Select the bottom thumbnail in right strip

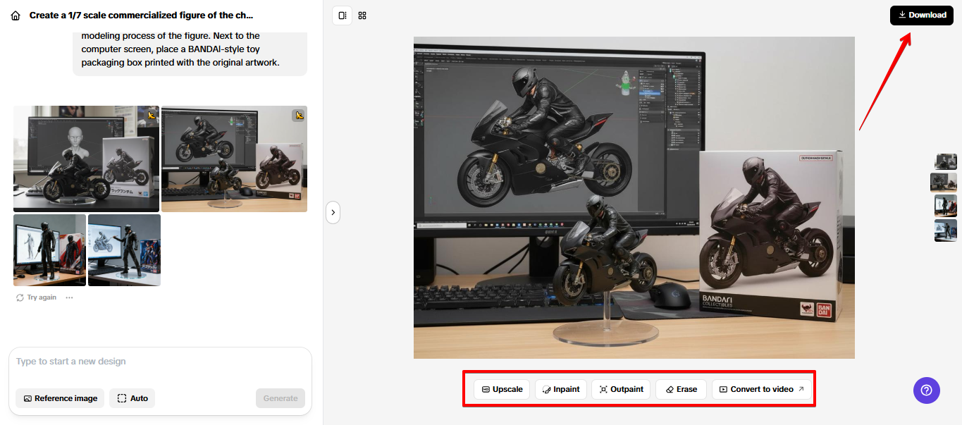(x=945, y=230)
